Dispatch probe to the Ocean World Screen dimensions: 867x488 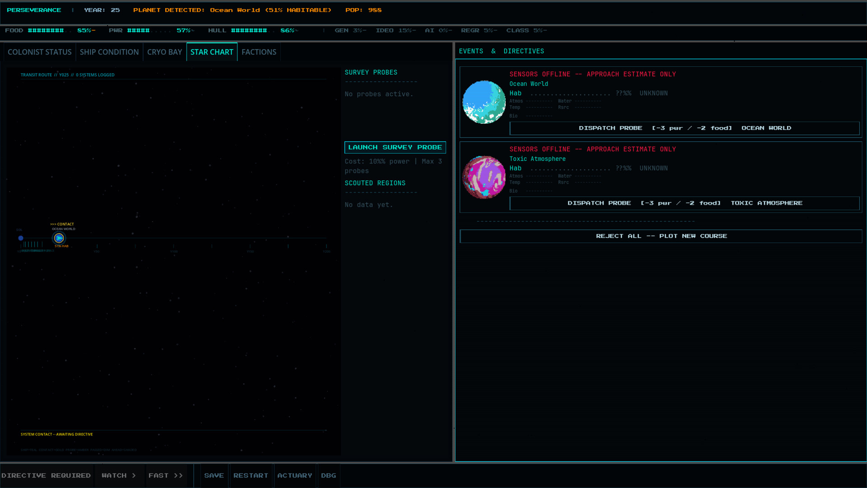point(684,128)
